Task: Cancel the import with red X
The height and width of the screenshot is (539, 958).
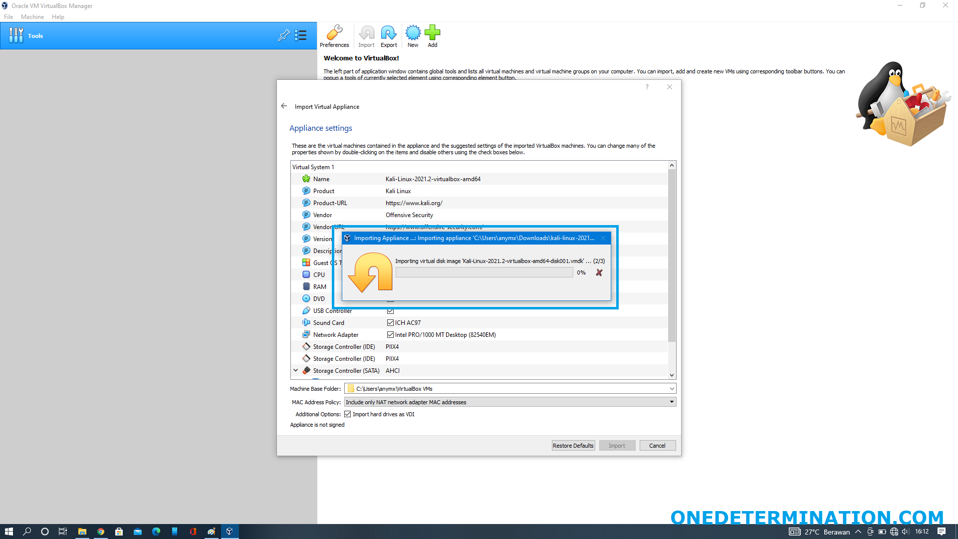Action: (x=599, y=272)
